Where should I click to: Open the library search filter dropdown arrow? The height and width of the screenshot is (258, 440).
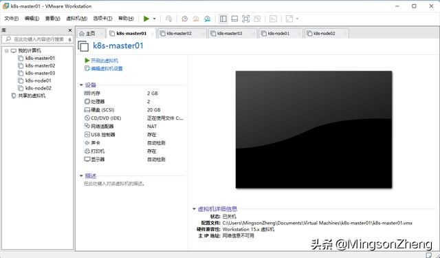point(70,40)
